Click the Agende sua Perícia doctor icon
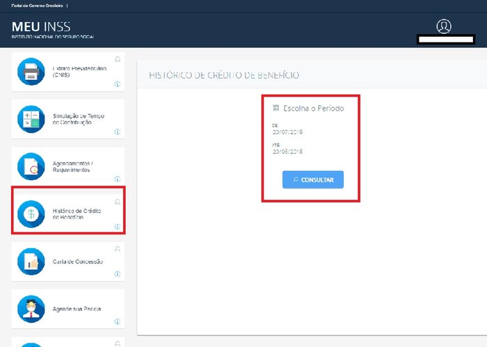The image size is (487, 347). click(x=31, y=309)
